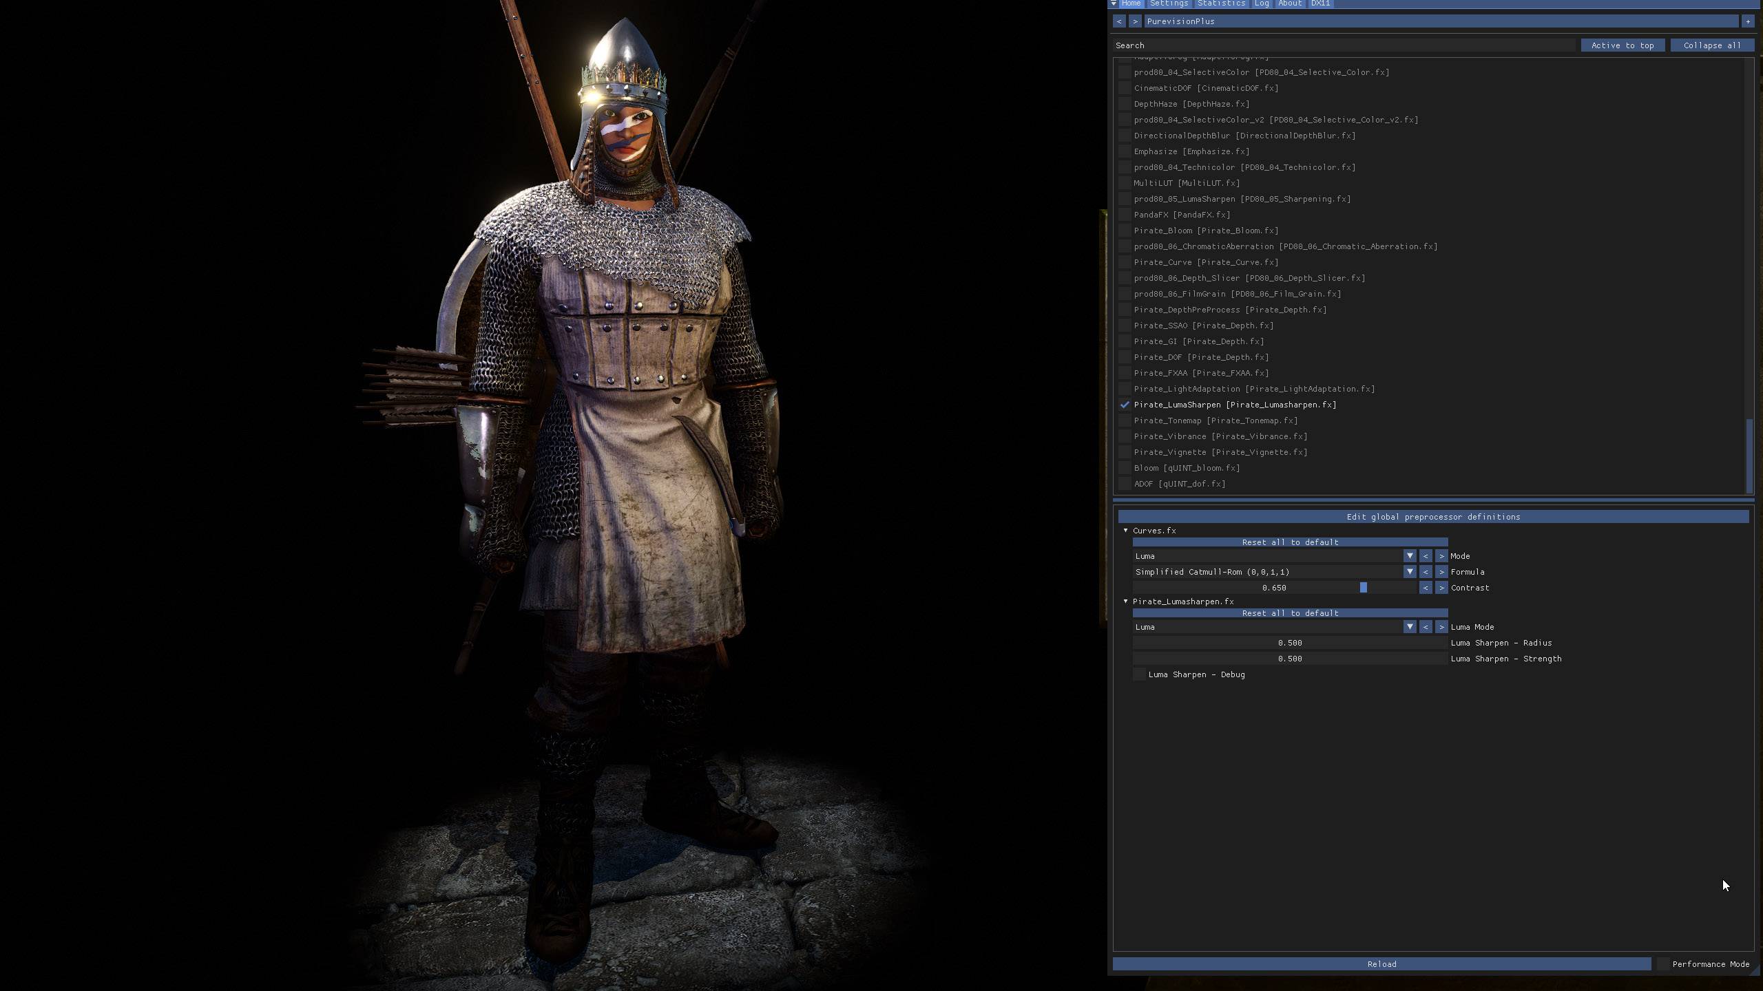Collapse the Pirate_Lumasharpen.fx section

(x=1126, y=601)
